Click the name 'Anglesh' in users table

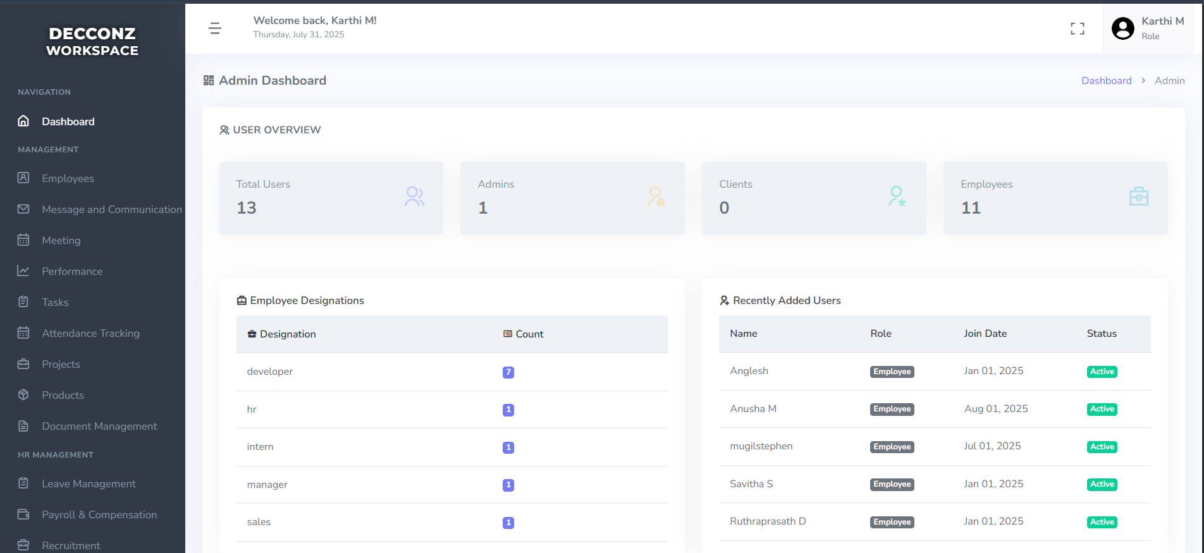pos(749,371)
